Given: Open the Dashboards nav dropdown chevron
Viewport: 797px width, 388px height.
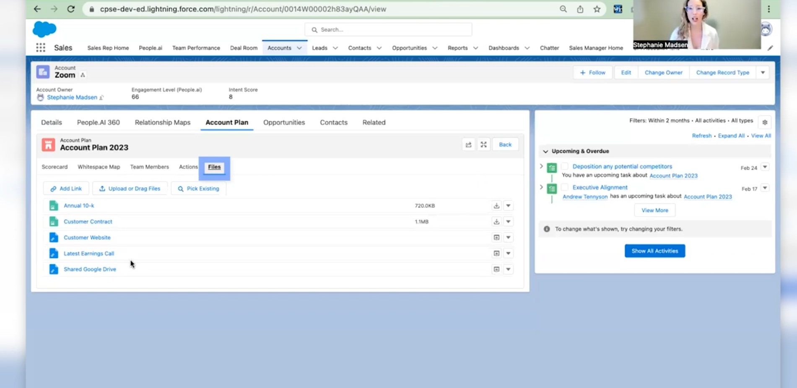Looking at the screenshot, I should click(x=527, y=48).
